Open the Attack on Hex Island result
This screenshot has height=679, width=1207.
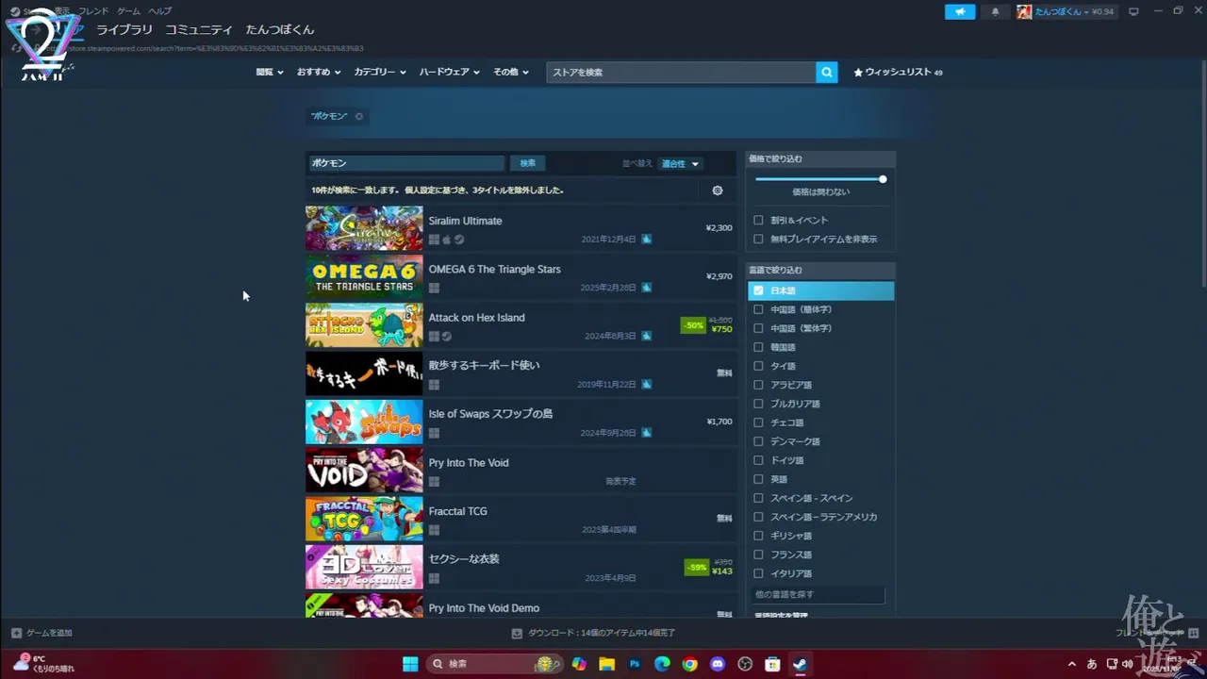(x=521, y=325)
